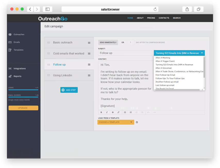Go to the CONTACTS nav item
Image resolution: width=220 pixels, height=168 pixels.
coord(164,18)
